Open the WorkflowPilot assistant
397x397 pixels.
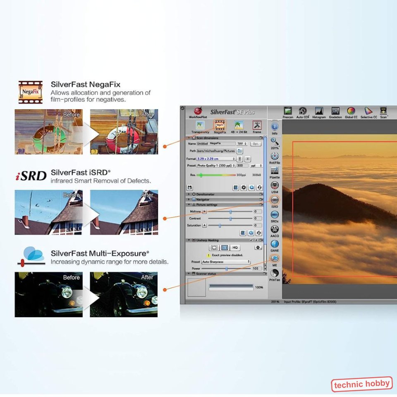pos(197,112)
